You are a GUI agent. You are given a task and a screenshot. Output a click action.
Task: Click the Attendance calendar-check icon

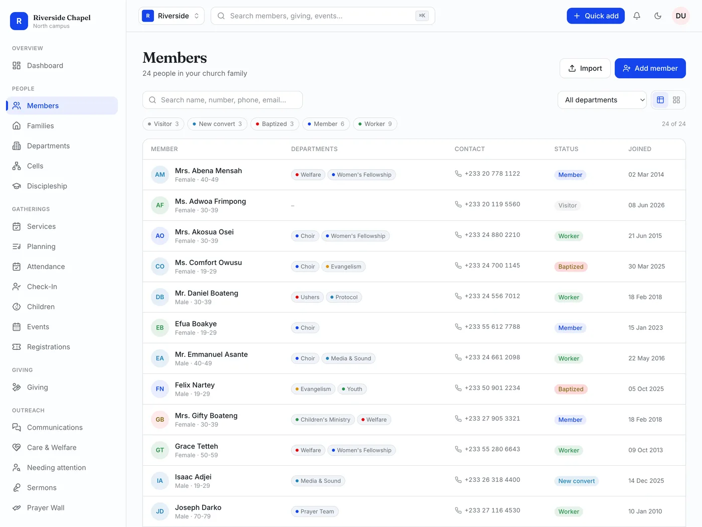(17, 267)
